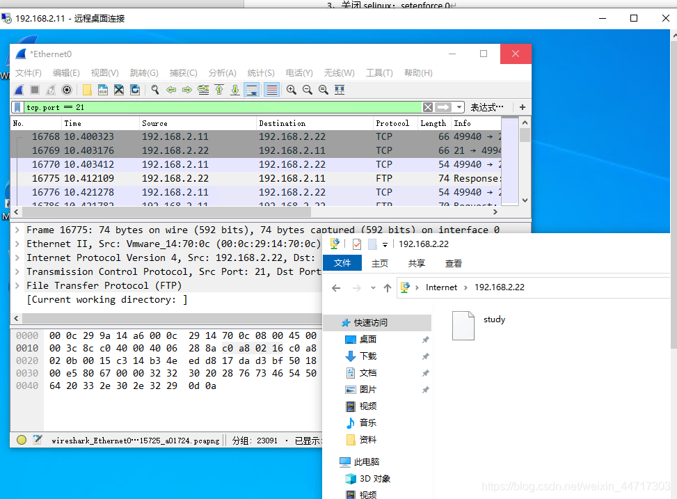The height and width of the screenshot is (499, 677).
Task: Expand Transmission Control Protocol details
Action: click(17, 271)
